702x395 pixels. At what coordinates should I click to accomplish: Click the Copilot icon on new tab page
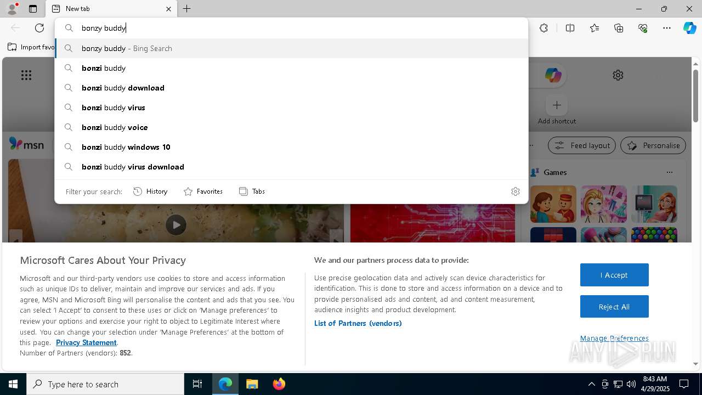[x=553, y=75]
